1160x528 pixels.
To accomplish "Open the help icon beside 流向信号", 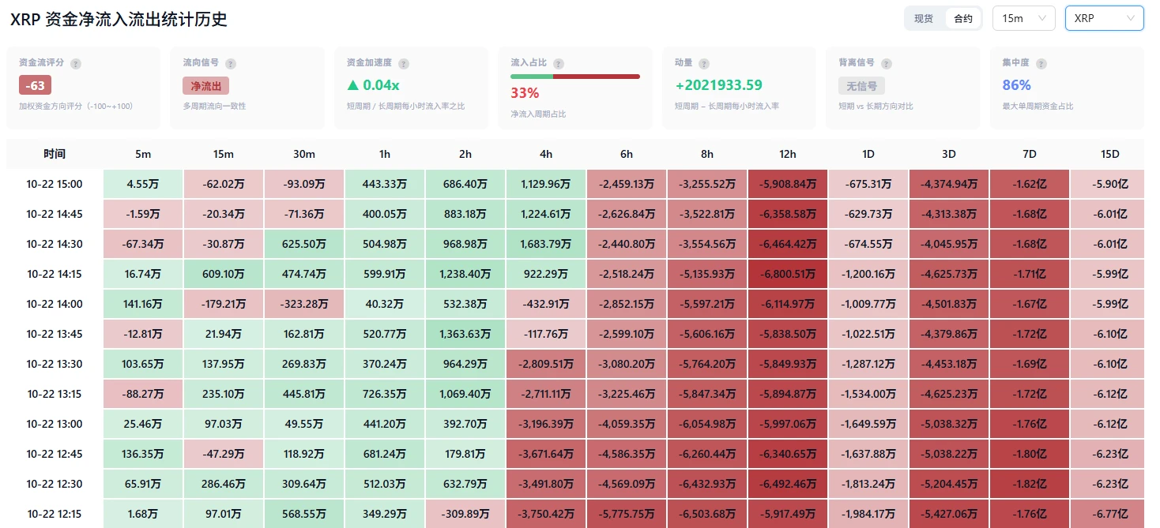I will click(230, 63).
